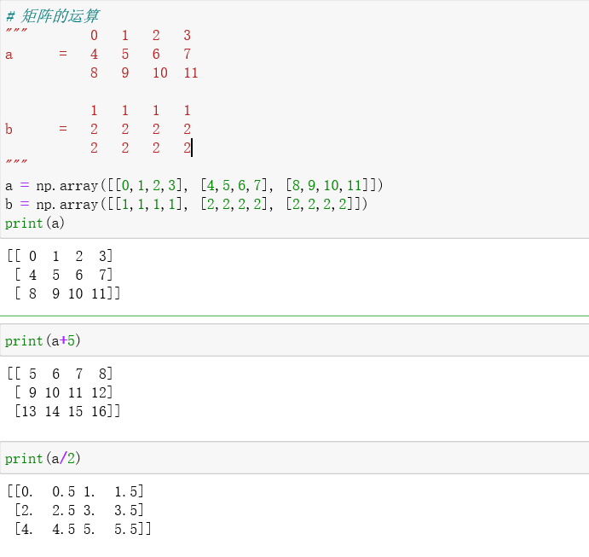
Task: Click the output row '[ 8 9 10 11]]'
Action: tap(67, 293)
